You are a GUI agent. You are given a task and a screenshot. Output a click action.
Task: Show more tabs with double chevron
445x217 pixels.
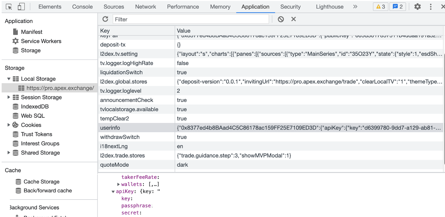pos(355,7)
